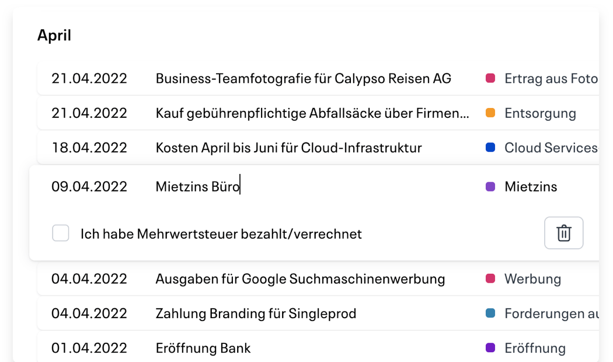Screen dimensions: 613x362
Task: Click the purple Eröffnung category dot
Action: click(x=490, y=347)
